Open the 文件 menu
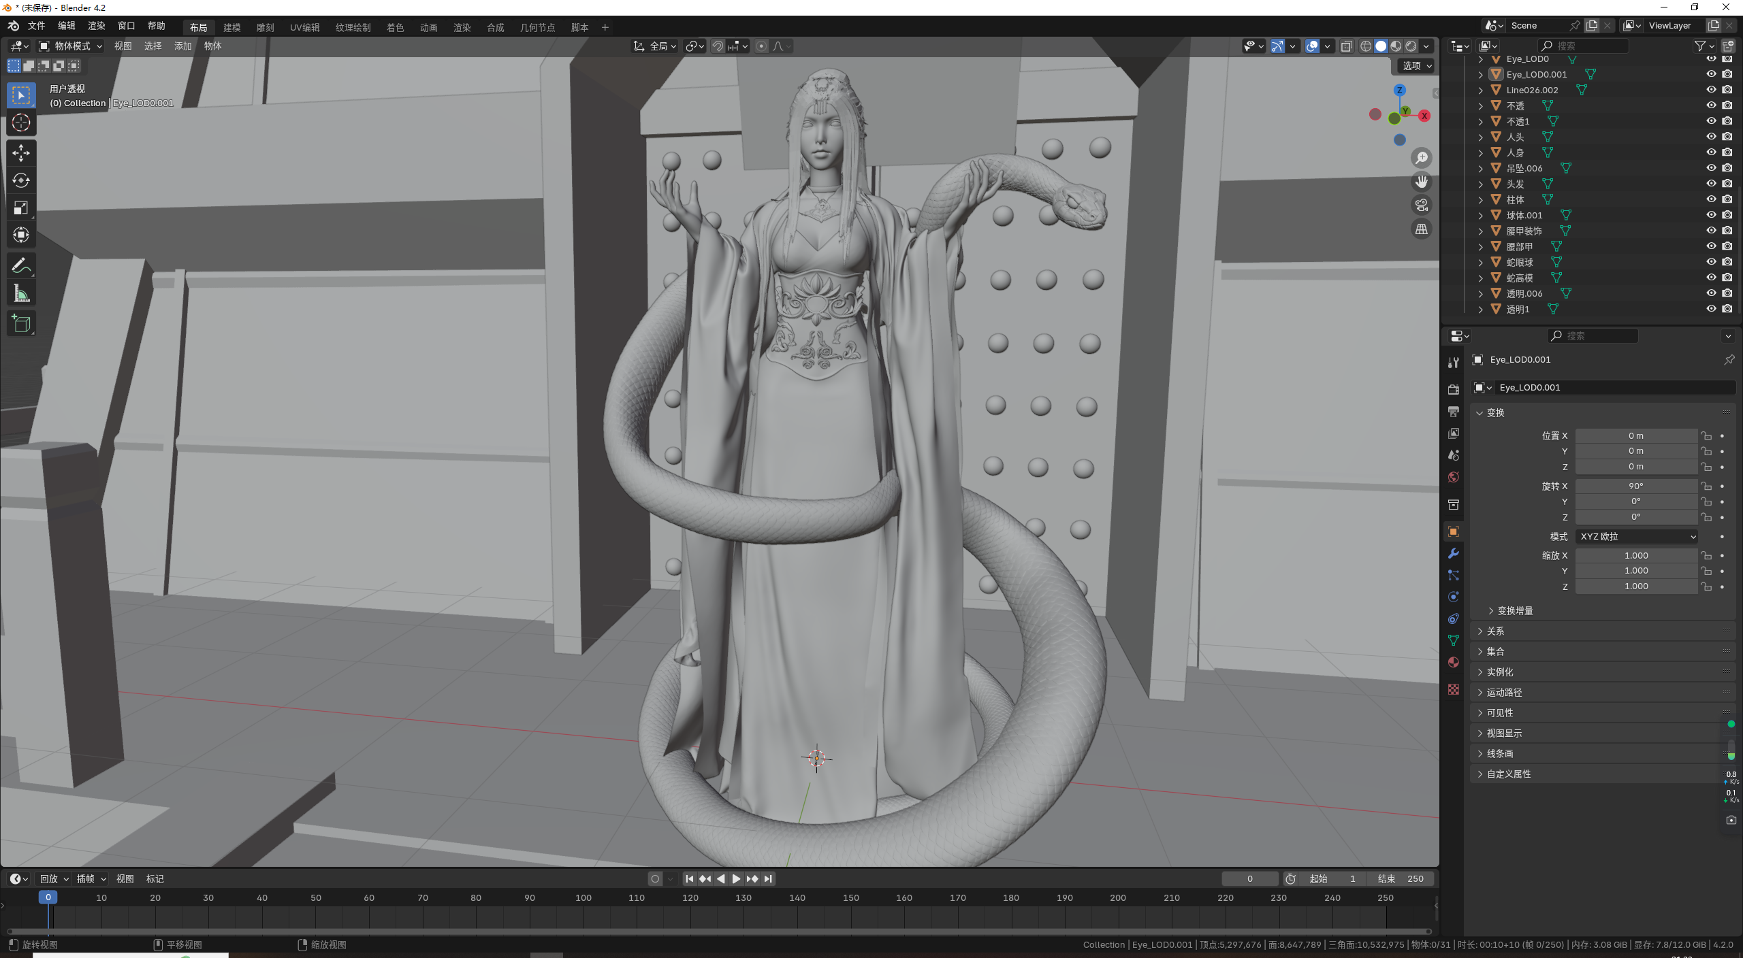This screenshot has height=958, width=1743. coord(36,26)
